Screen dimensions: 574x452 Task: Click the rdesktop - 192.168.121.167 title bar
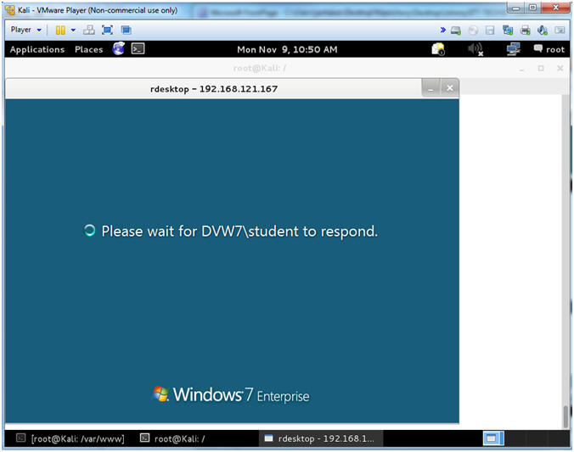coord(214,89)
